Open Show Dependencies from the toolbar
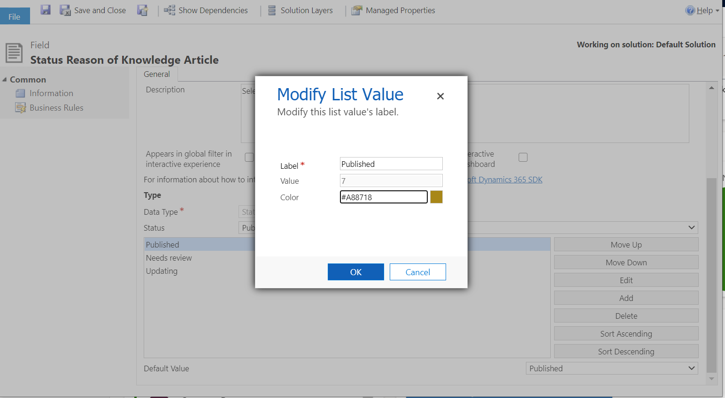 point(206,10)
